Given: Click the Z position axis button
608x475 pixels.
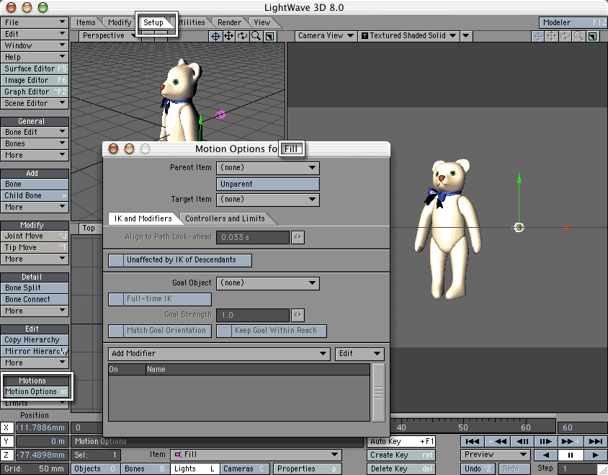Looking at the screenshot, I should click(x=6, y=455).
